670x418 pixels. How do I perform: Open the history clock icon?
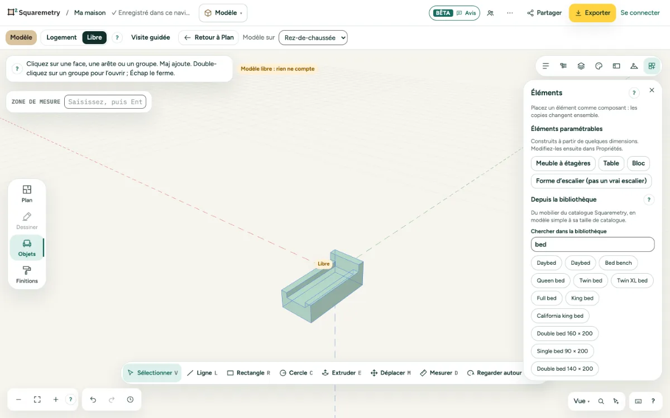(130, 400)
